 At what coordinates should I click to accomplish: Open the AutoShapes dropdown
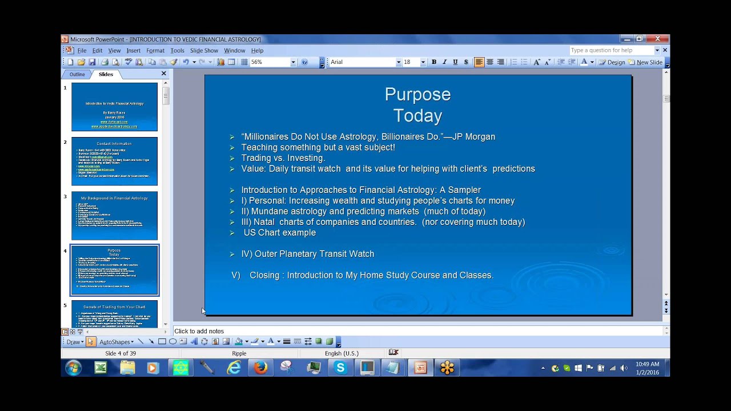coord(117,341)
